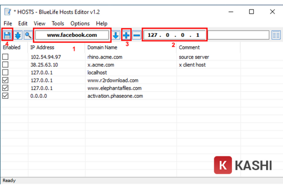Select domain activation.phaseone.com
Image resolution: width=283 pixels, height=189 pixels.
[115, 96]
